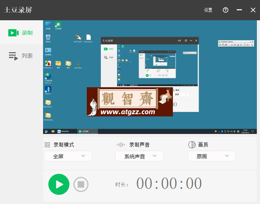Viewport: 260px width, 204px height.
Task: Expand the 全屏 recording mode dropdown
Action: tap(68, 156)
